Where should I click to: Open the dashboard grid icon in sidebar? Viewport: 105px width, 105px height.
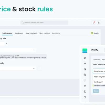(85, 58)
